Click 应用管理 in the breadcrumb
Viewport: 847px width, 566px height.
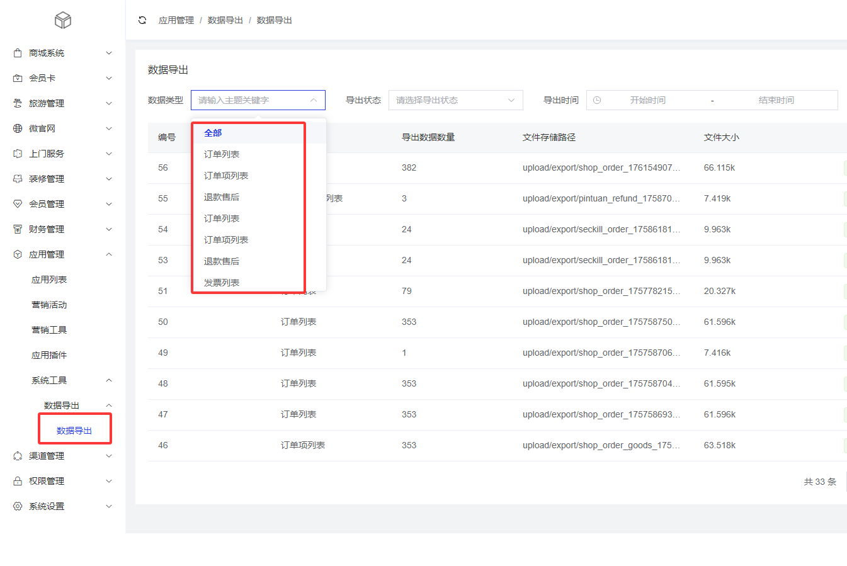pyautogui.click(x=176, y=20)
